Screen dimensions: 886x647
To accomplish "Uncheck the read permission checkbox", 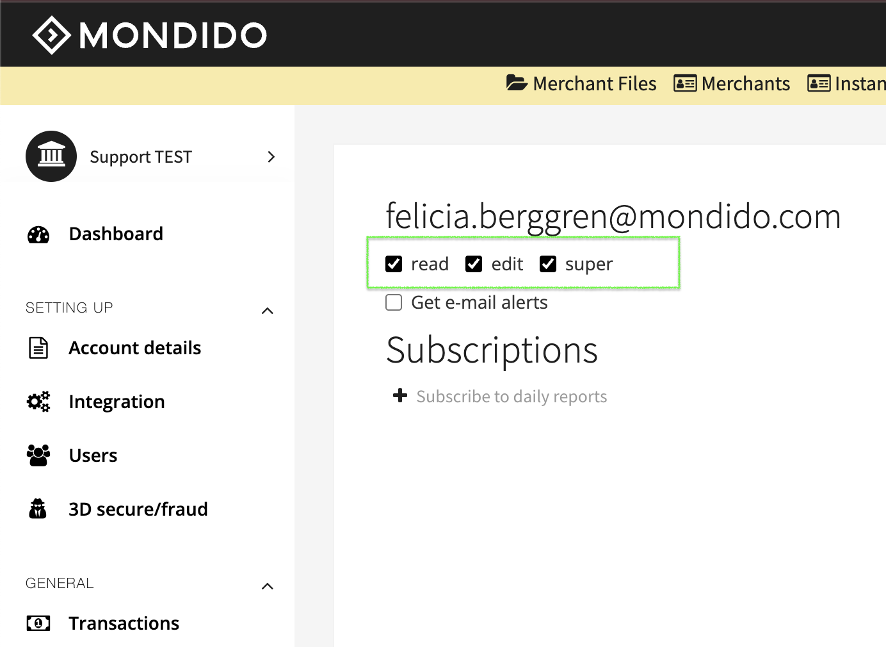I will point(394,264).
